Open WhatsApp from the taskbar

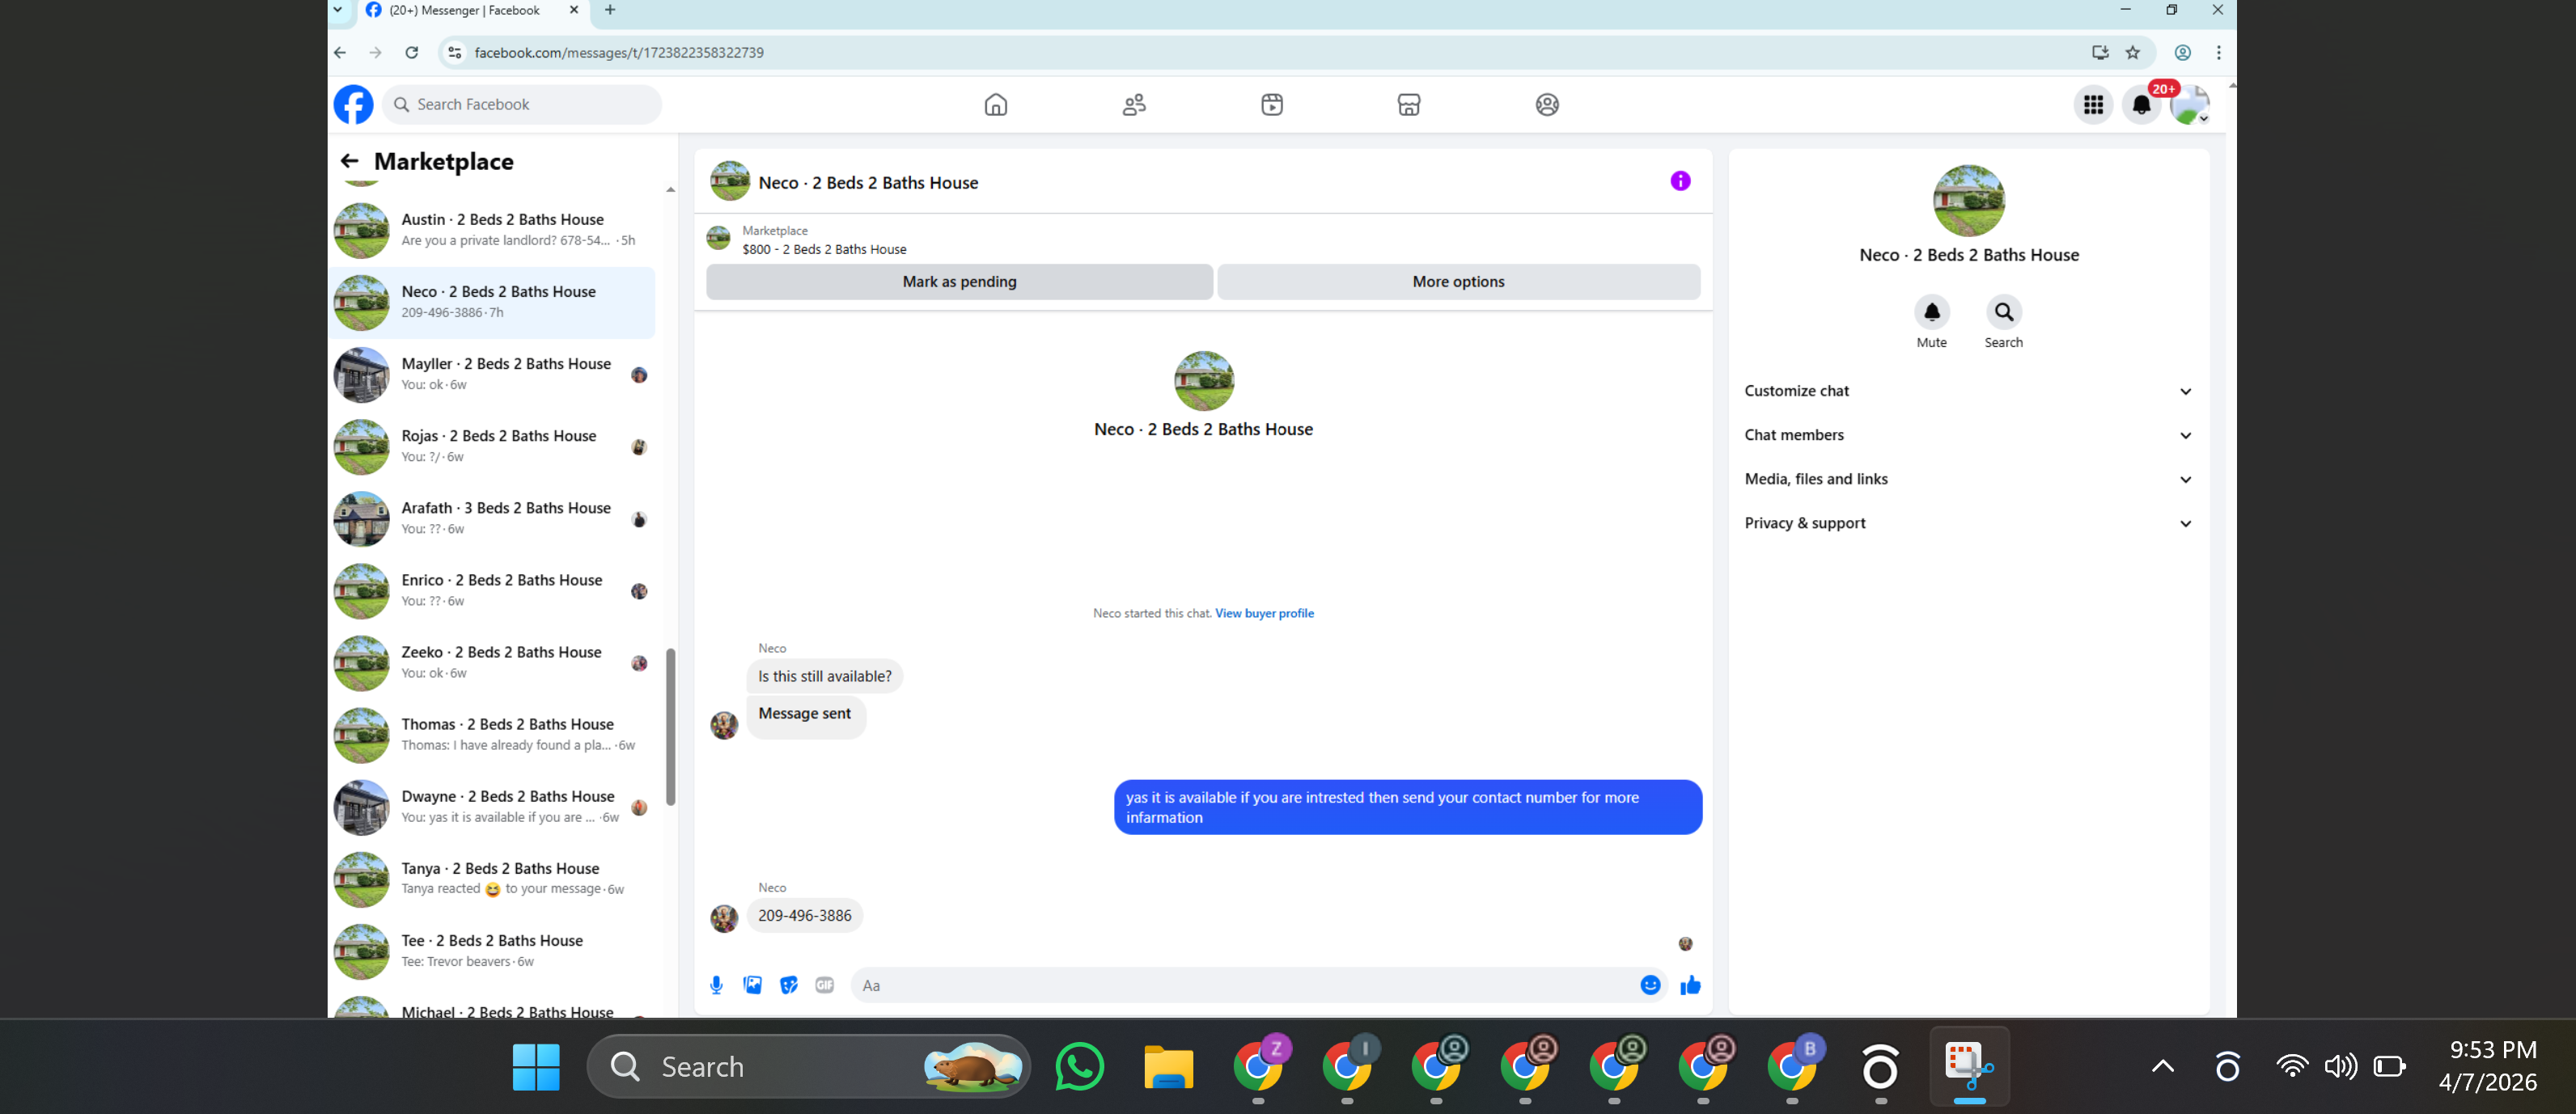pos(1080,1067)
